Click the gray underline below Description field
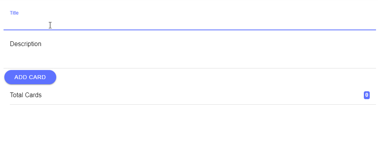This screenshot has width=378, height=157. (190, 68)
